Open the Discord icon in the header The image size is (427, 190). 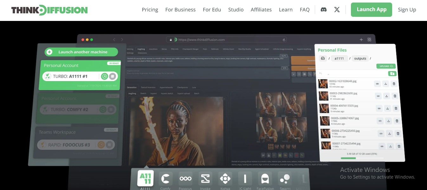(x=324, y=10)
